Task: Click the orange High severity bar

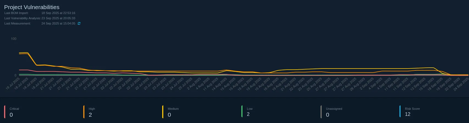Action: (84, 112)
